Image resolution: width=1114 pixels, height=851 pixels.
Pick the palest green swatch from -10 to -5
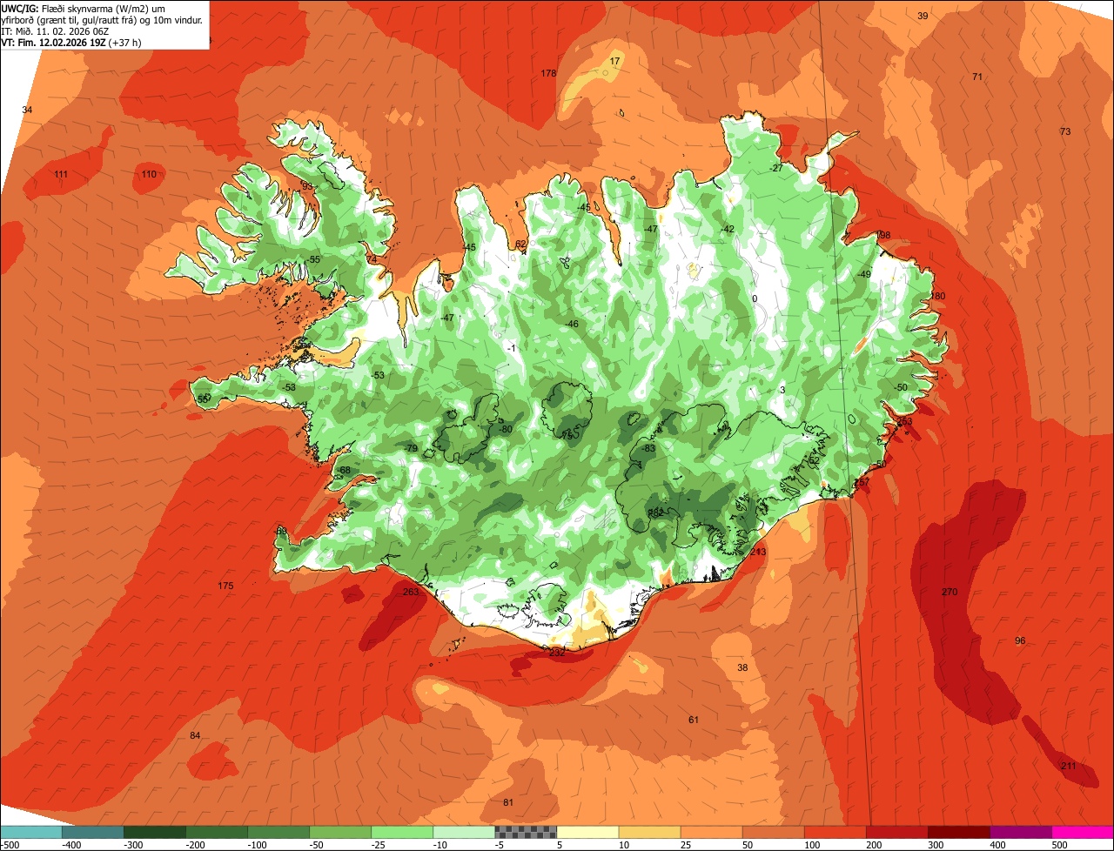(464, 832)
